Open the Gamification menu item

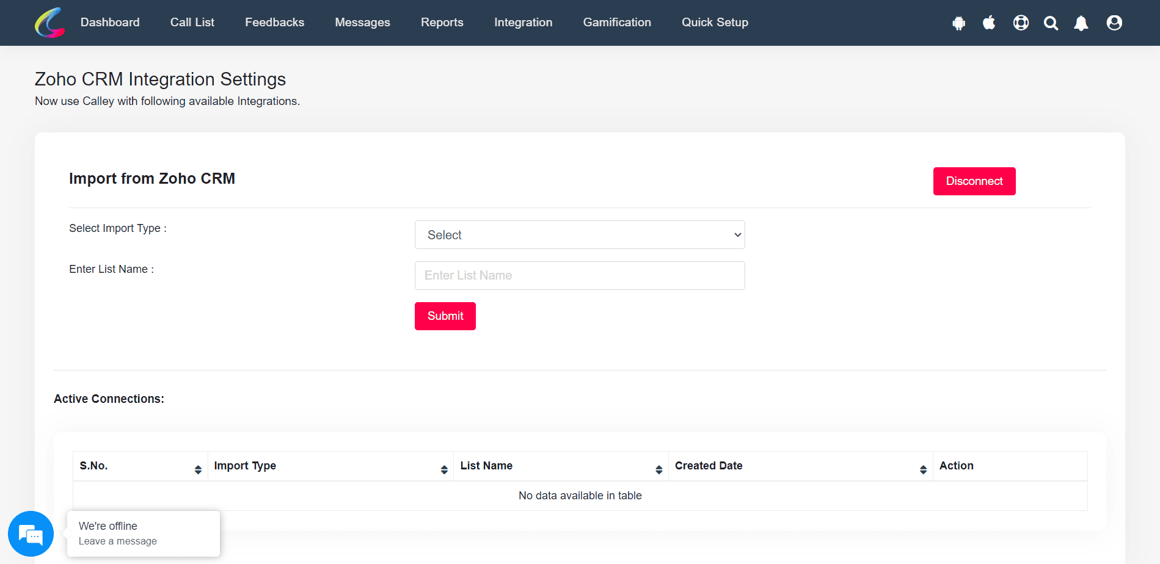tap(617, 23)
